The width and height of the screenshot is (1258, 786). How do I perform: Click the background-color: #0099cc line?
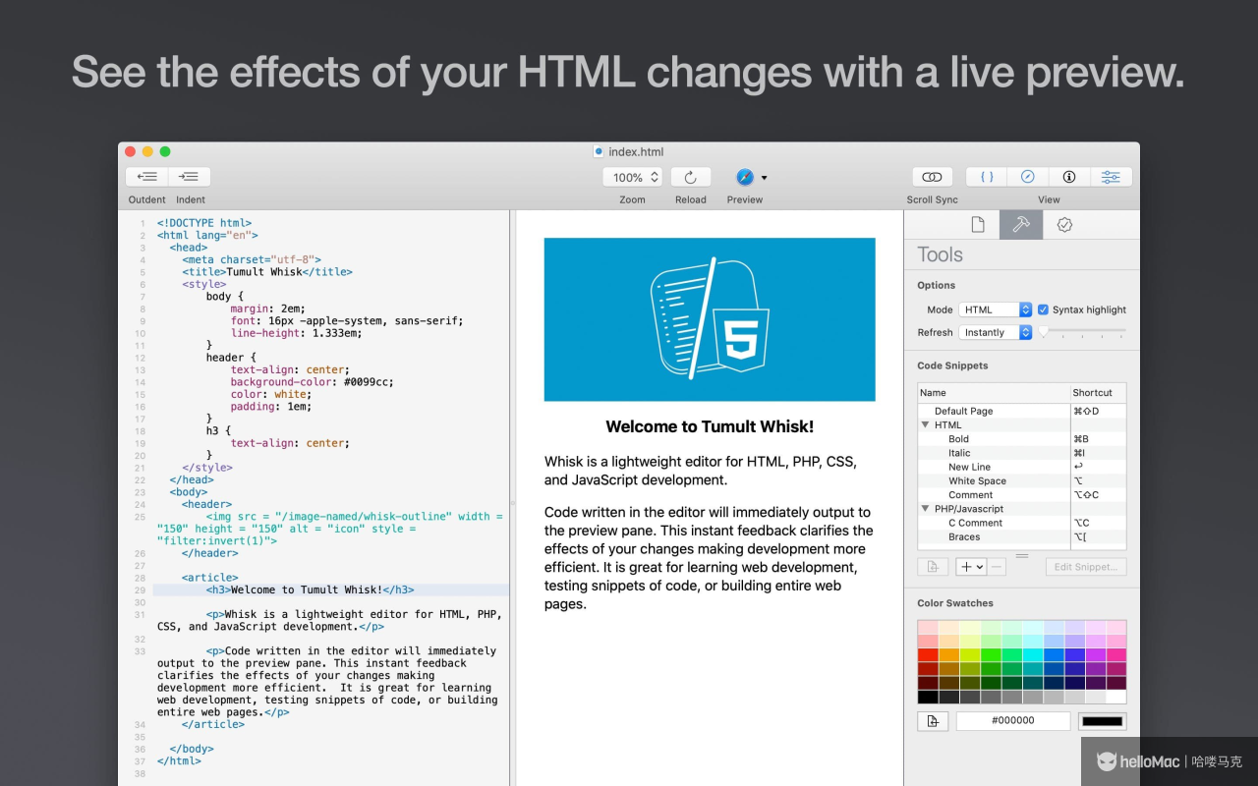coord(312,382)
